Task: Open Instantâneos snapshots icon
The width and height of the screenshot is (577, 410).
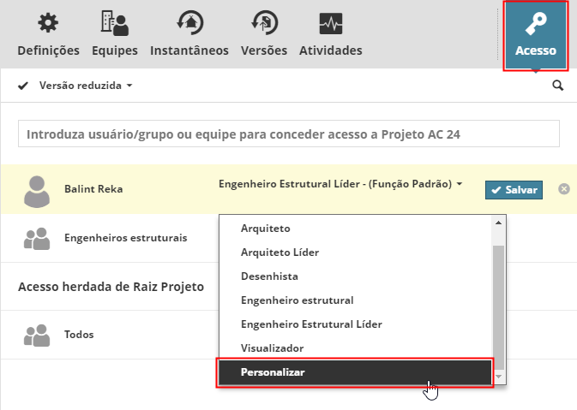Action: point(189,24)
